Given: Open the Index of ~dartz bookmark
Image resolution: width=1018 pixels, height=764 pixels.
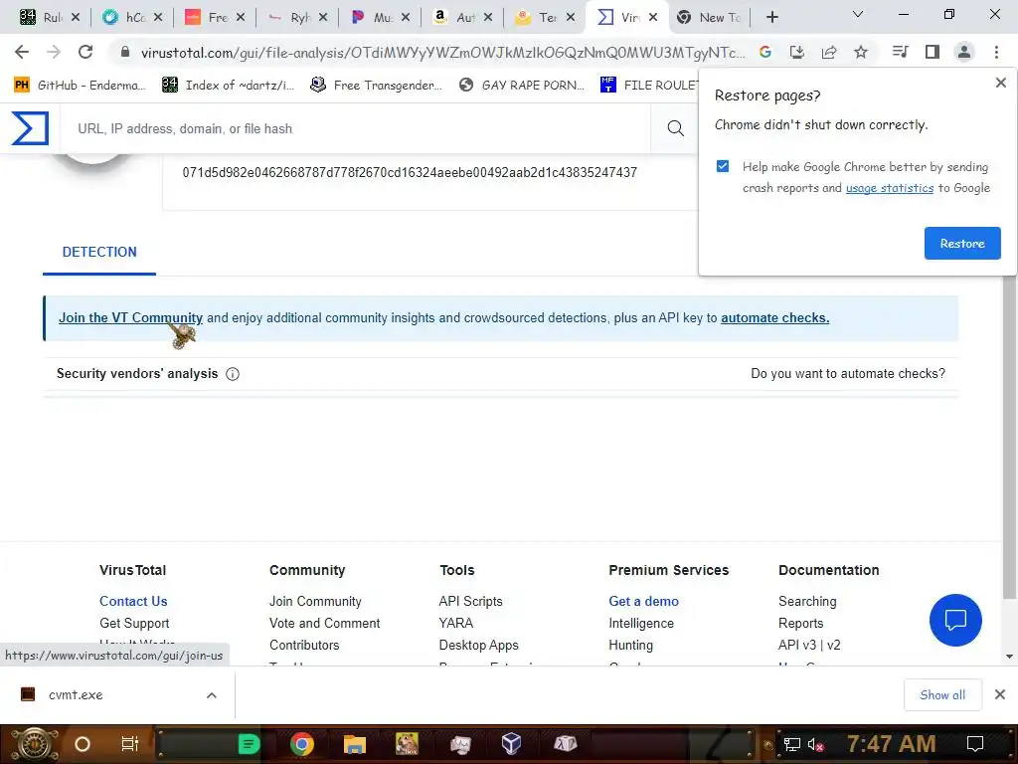Looking at the screenshot, I should (228, 85).
